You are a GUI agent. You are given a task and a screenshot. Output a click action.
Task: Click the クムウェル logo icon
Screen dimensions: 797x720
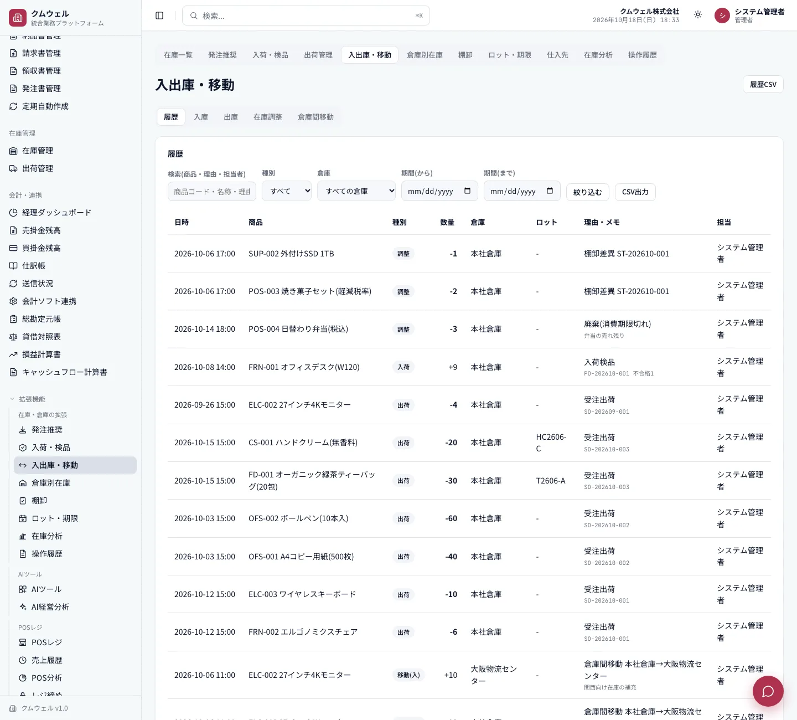click(18, 18)
